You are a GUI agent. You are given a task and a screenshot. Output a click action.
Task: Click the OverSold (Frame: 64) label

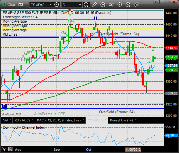coord(117,112)
